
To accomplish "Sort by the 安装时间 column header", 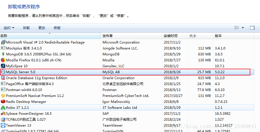I will pyautogui.click(x=175, y=36).
